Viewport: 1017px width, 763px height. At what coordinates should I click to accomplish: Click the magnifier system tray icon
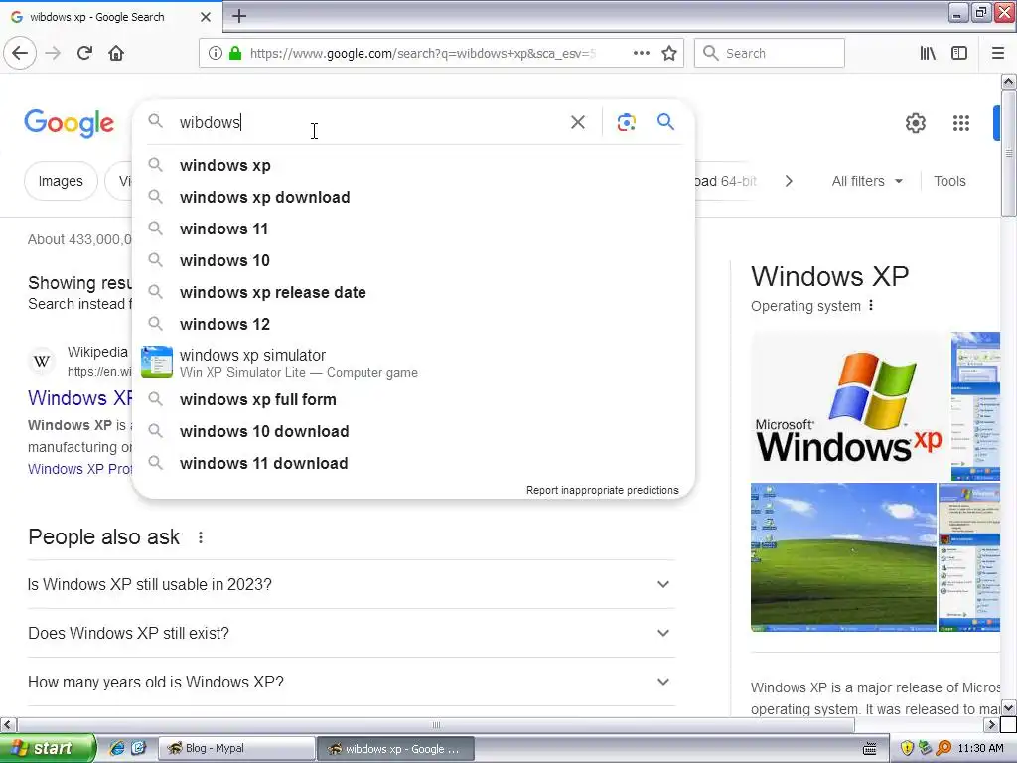tap(944, 749)
